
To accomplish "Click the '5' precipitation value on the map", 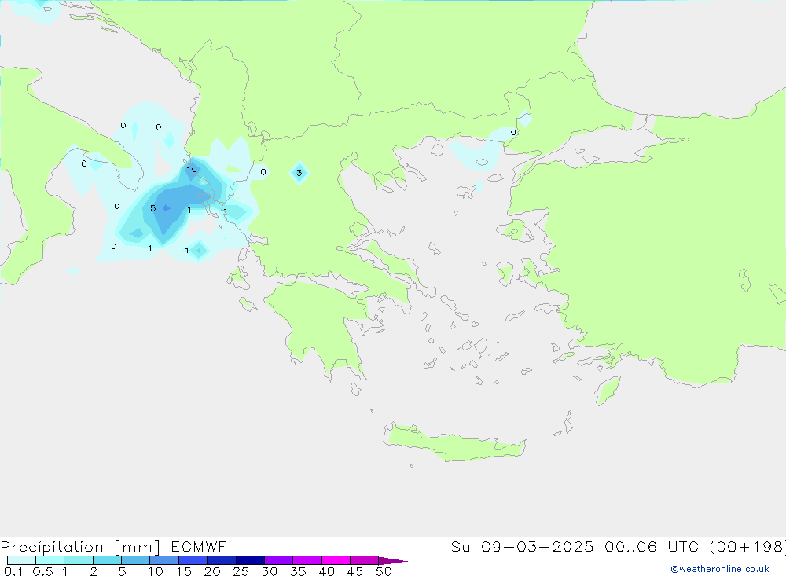I will tap(153, 208).
